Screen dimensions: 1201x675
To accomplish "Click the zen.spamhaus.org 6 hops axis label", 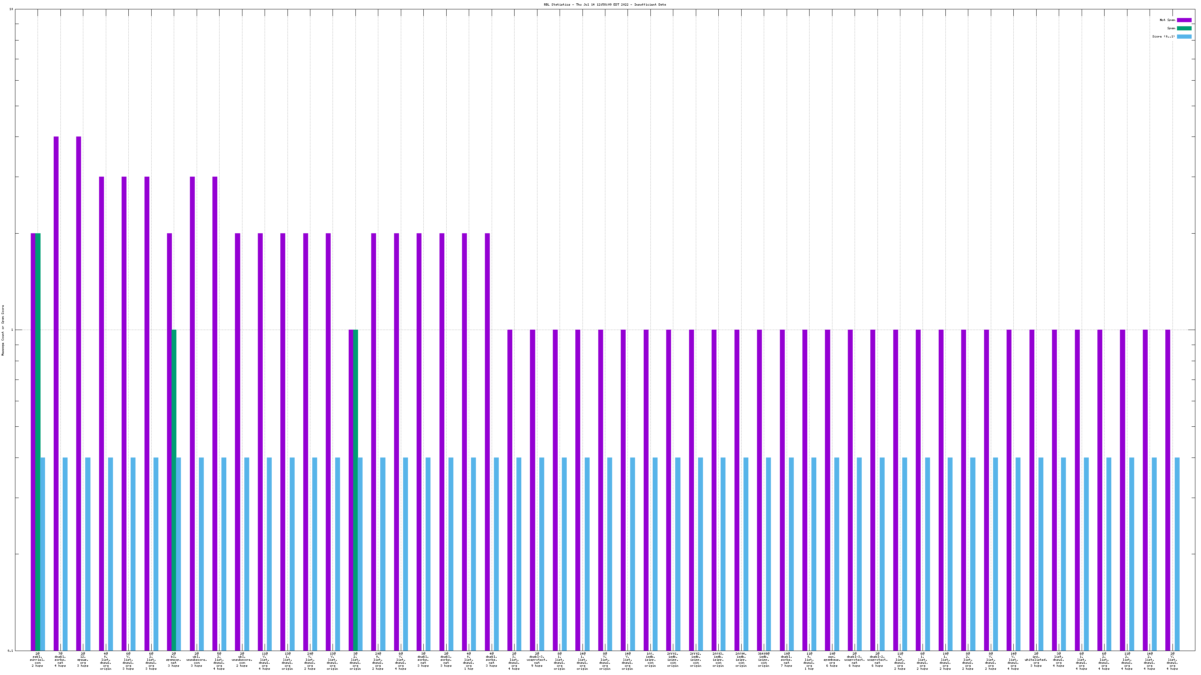I will tap(832, 660).
